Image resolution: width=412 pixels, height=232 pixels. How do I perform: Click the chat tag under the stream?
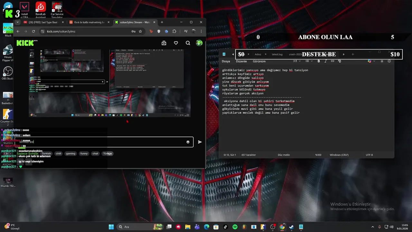(95, 154)
